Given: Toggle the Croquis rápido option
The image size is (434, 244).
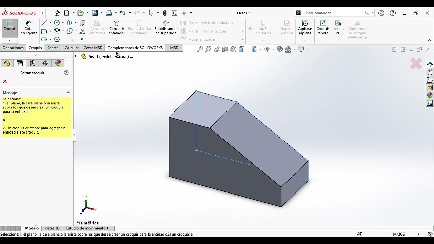Looking at the screenshot, I should (323, 27).
